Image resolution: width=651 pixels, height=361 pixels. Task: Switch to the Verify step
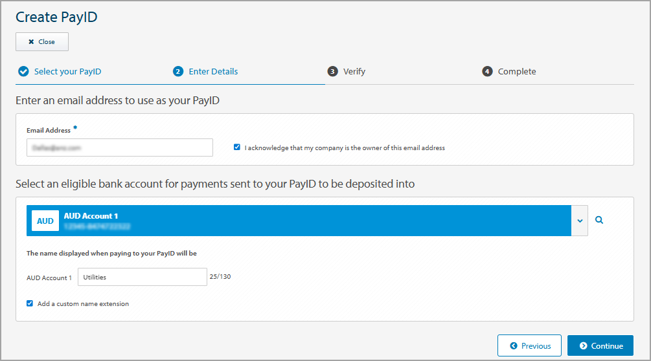[354, 72]
